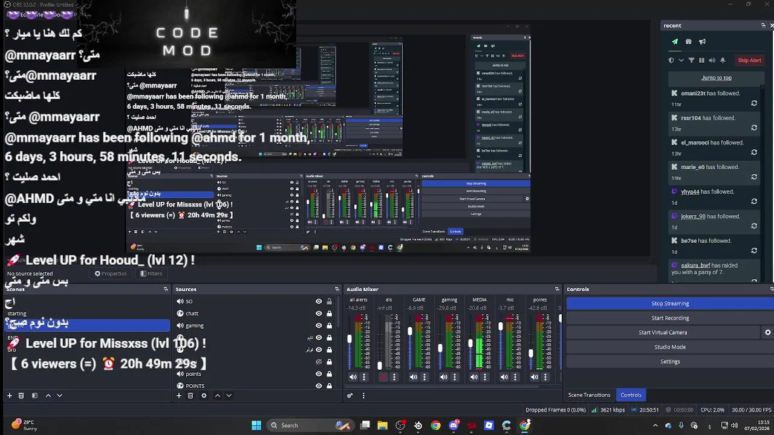
Task: Pause alerts in recent dock
Action: [x=701, y=60]
